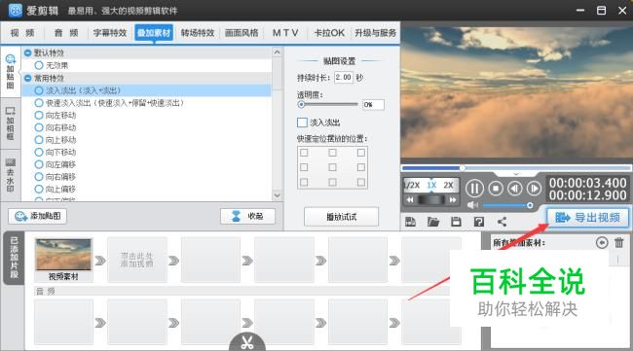Open the 转场特效 tab
Viewport: 633px width, 351px height.
[198, 33]
